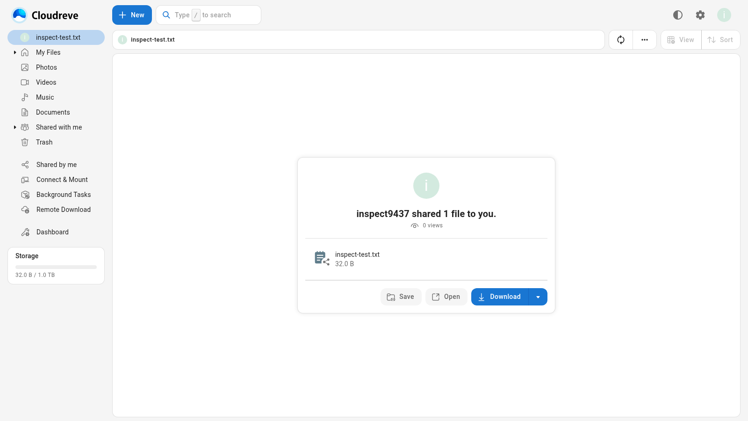
Task: Open the shared file
Action: tap(446, 297)
